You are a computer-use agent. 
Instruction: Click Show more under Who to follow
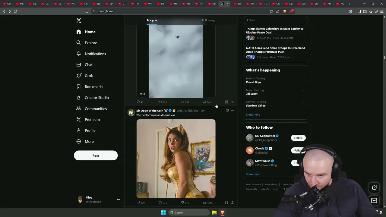coord(253,174)
